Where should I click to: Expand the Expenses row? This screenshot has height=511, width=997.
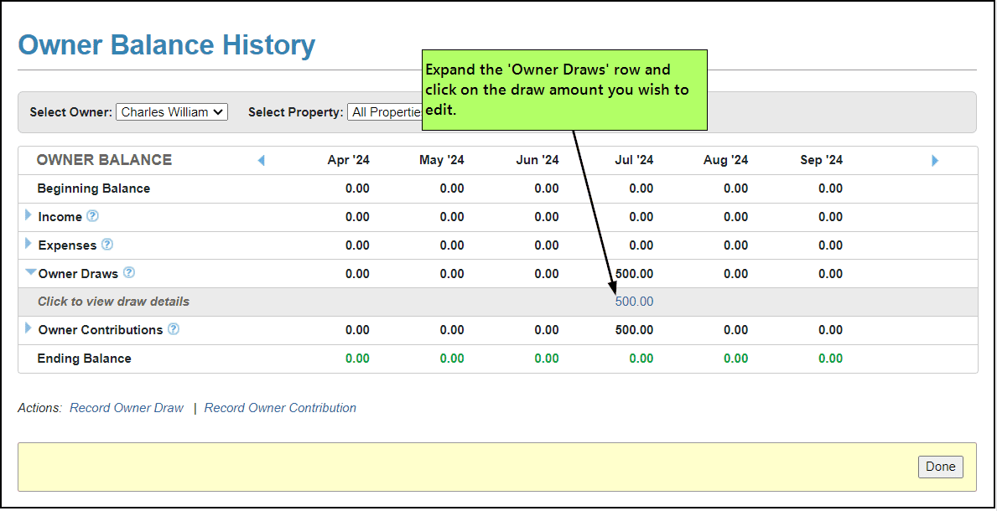29,244
